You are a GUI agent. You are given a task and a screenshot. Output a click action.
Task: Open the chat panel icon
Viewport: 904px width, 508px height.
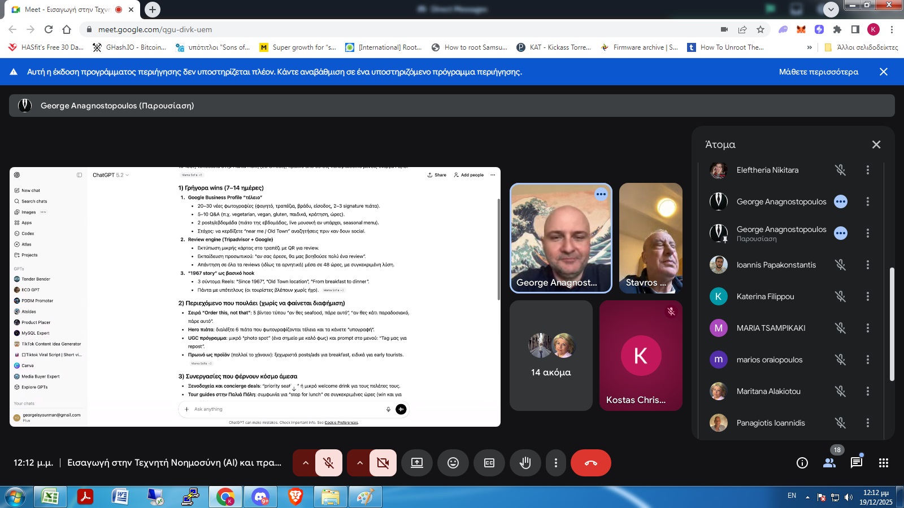pos(856,463)
